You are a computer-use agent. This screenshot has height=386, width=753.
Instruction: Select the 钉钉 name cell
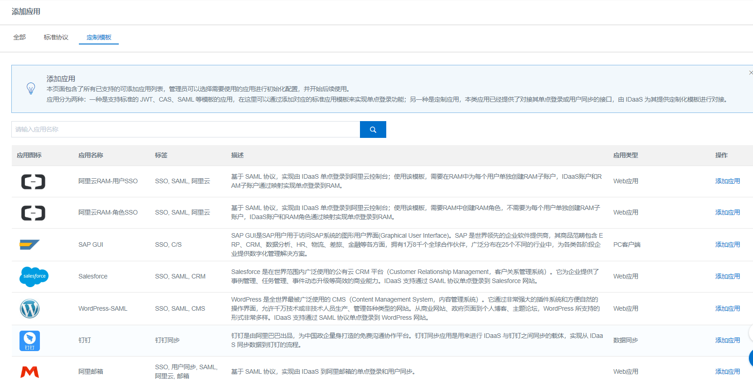click(x=85, y=340)
